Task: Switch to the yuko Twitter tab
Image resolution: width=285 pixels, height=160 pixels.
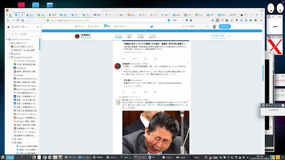Action: [30, 15]
